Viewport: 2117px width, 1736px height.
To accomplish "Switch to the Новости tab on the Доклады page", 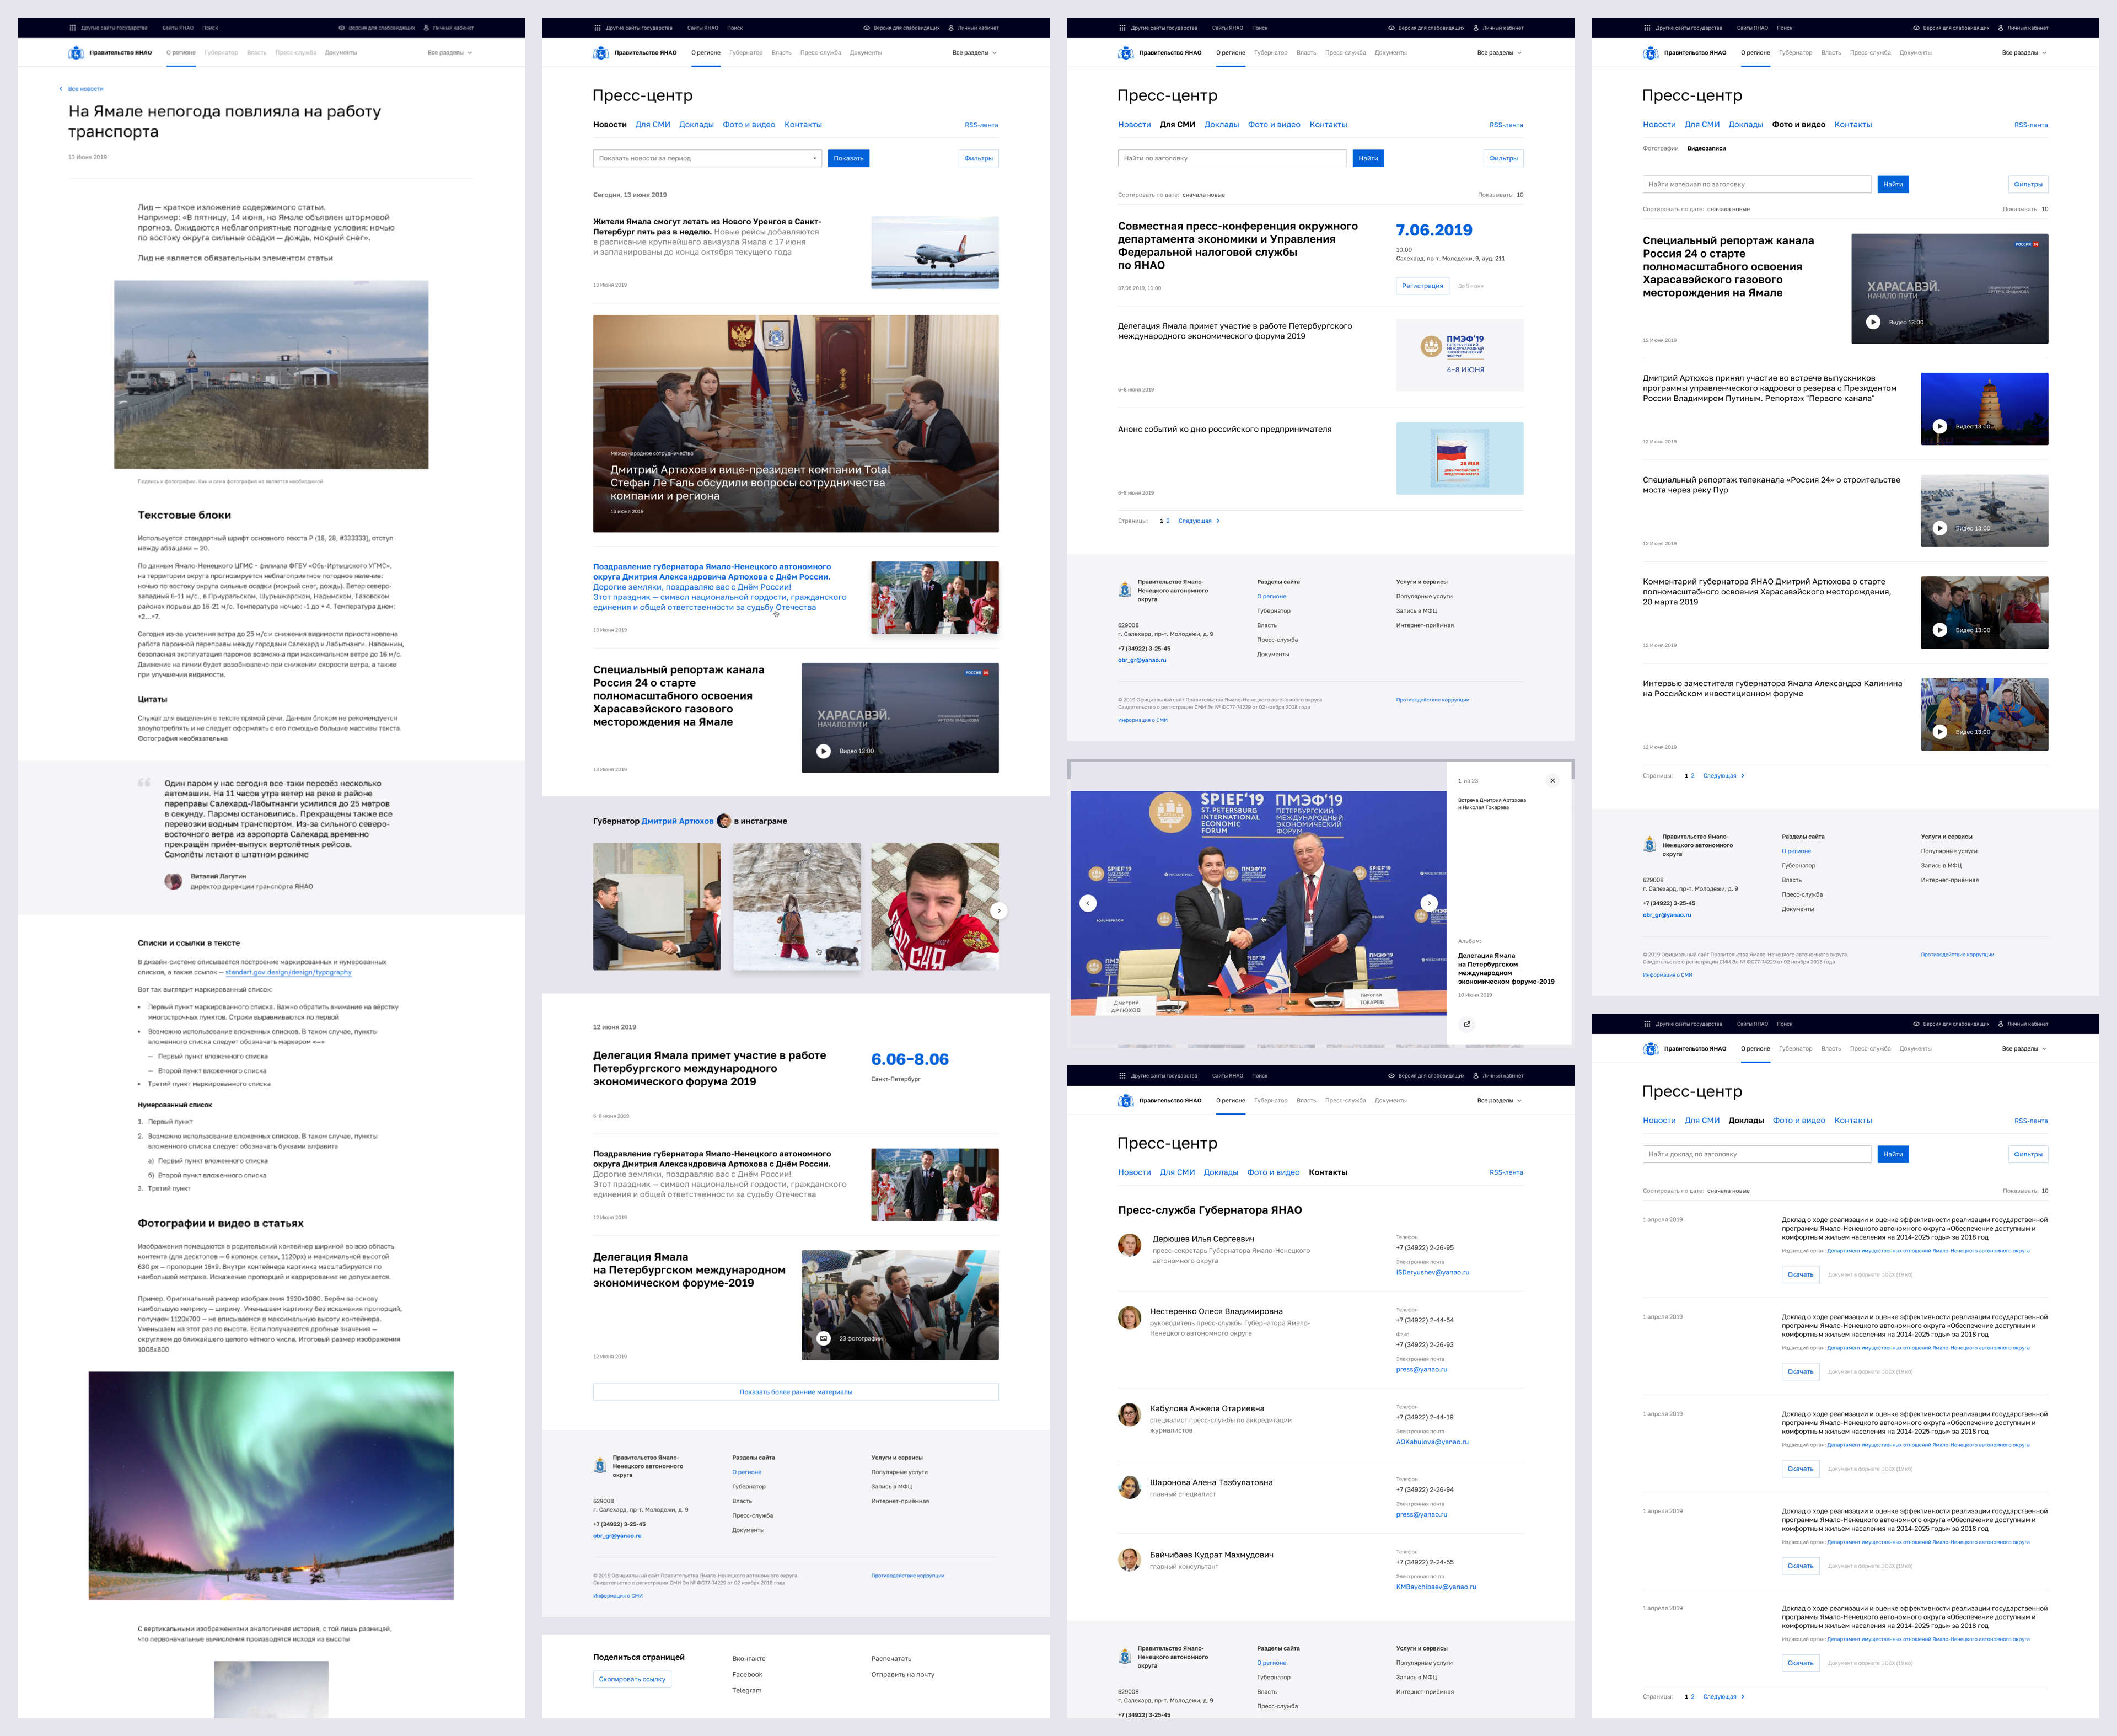I will point(1659,1121).
